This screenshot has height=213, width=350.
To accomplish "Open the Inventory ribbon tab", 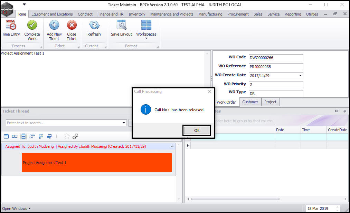I will 137,14.
